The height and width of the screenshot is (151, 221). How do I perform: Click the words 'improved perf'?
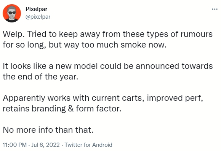(x=175, y=98)
